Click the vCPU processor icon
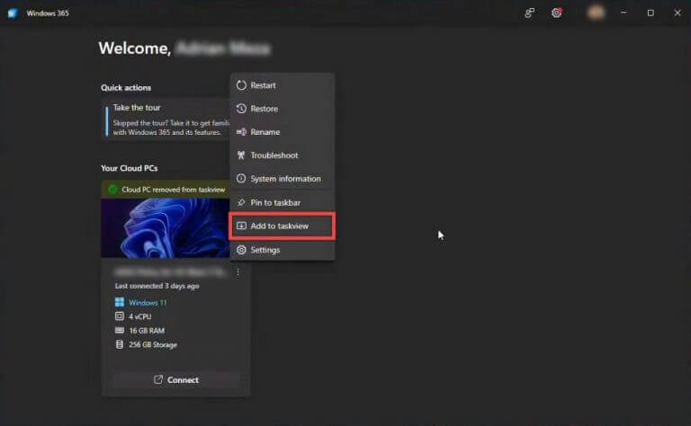This screenshot has height=426, width=691. click(x=120, y=316)
